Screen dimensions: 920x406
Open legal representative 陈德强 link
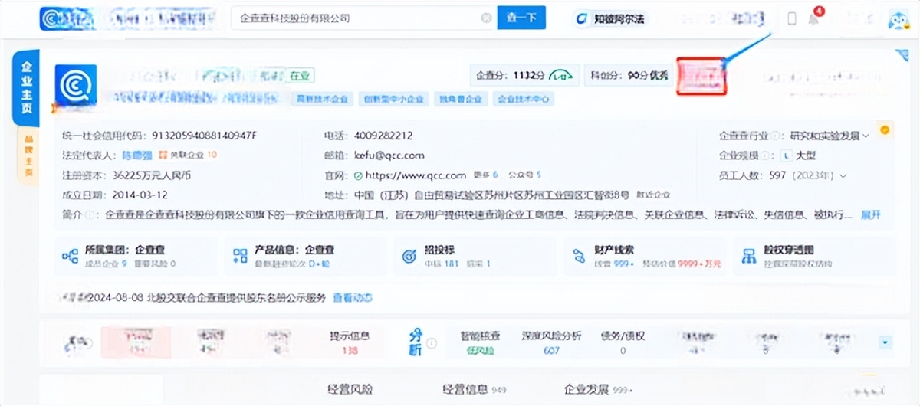tap(136, 154)
